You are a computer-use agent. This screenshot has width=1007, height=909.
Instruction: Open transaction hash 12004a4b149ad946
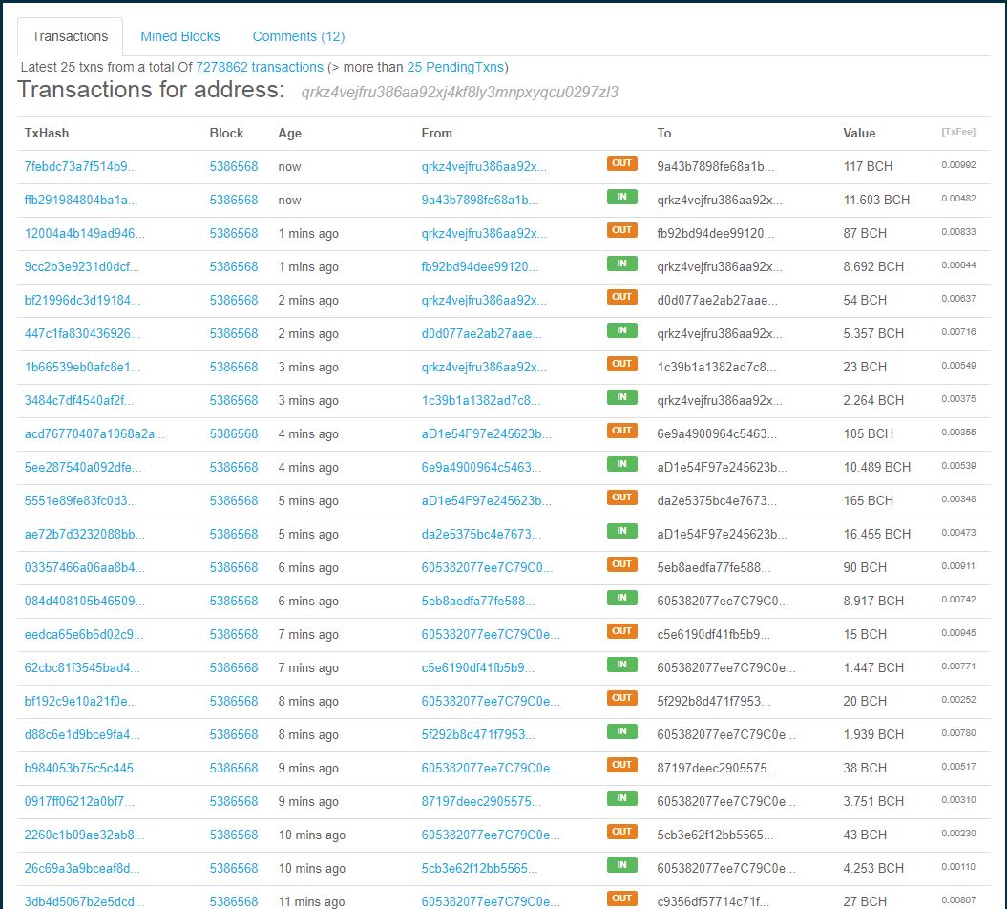(x=85, y=233)
